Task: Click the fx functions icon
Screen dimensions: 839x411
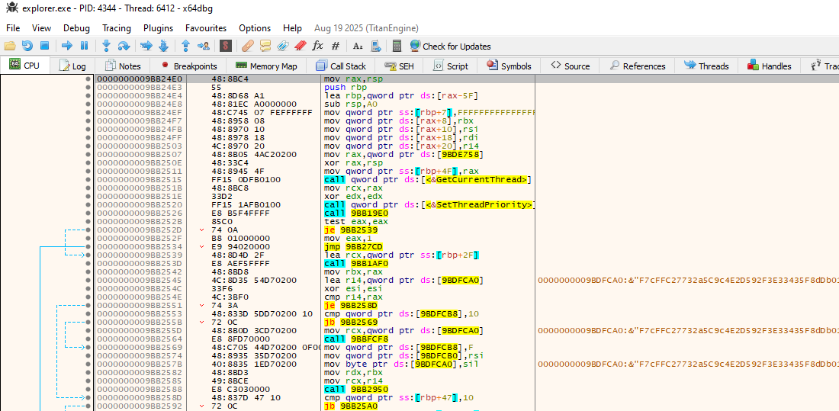Action: [317, 46]
